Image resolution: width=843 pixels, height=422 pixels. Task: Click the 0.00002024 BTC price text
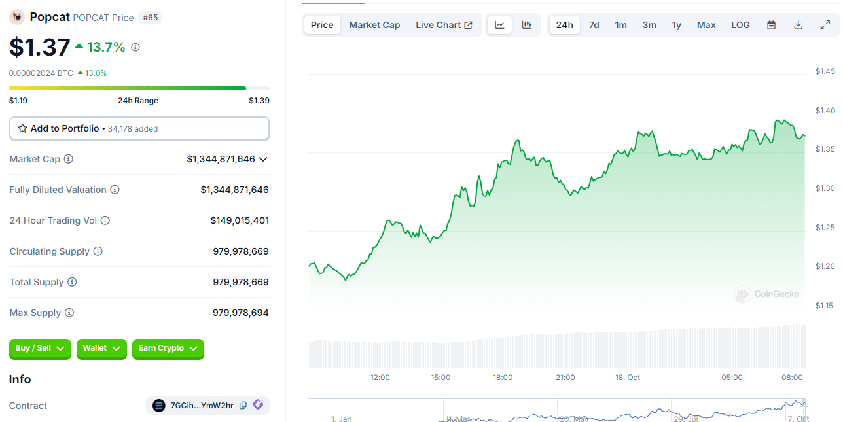41,73
